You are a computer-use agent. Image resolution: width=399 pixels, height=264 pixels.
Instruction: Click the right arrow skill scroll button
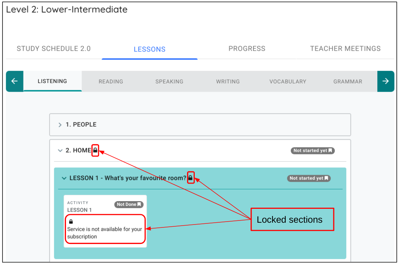tap(385, 81)
